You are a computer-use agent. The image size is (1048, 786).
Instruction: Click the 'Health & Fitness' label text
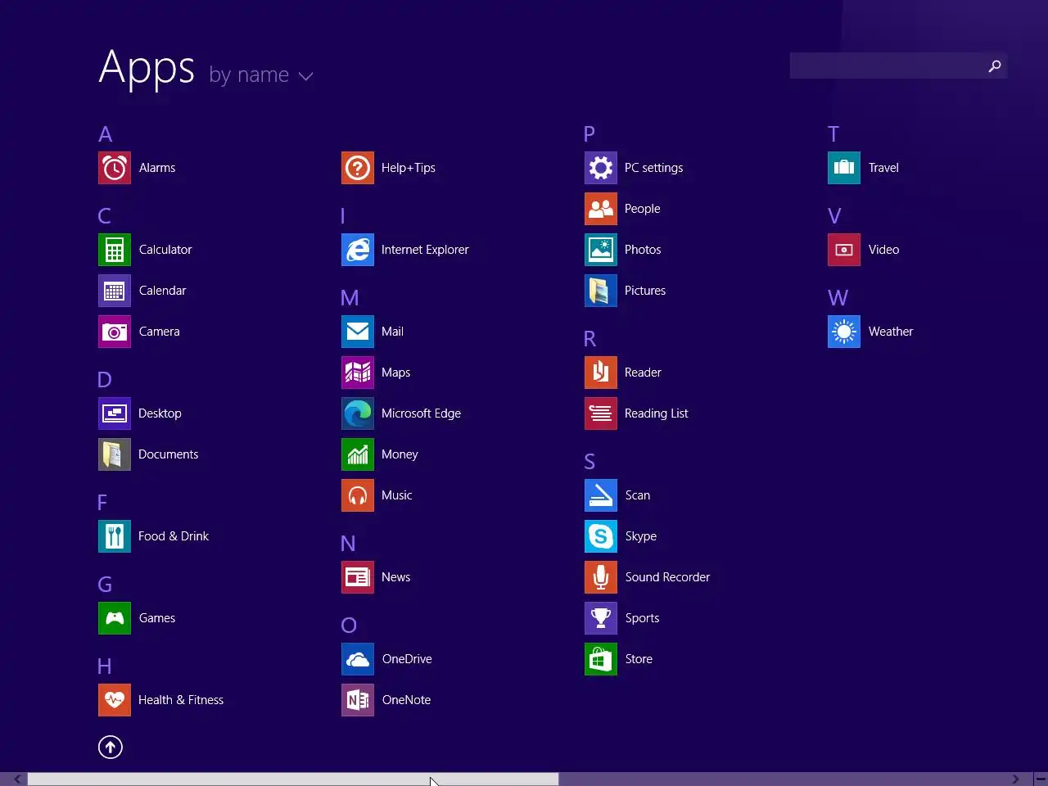tap(181, 700)
